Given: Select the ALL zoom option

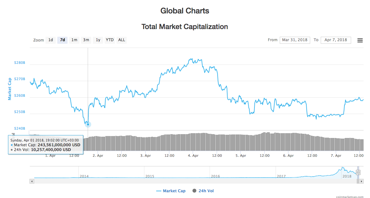Looking at the screenshot, I should tap(121, 40).
